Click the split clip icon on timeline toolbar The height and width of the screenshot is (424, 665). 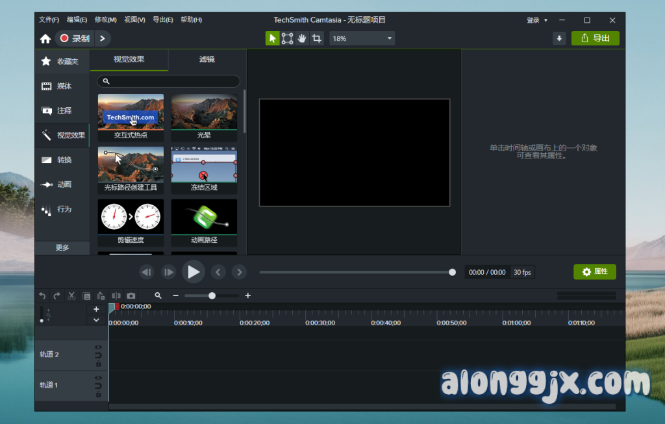pyautogui.click(x=116, y=295)
